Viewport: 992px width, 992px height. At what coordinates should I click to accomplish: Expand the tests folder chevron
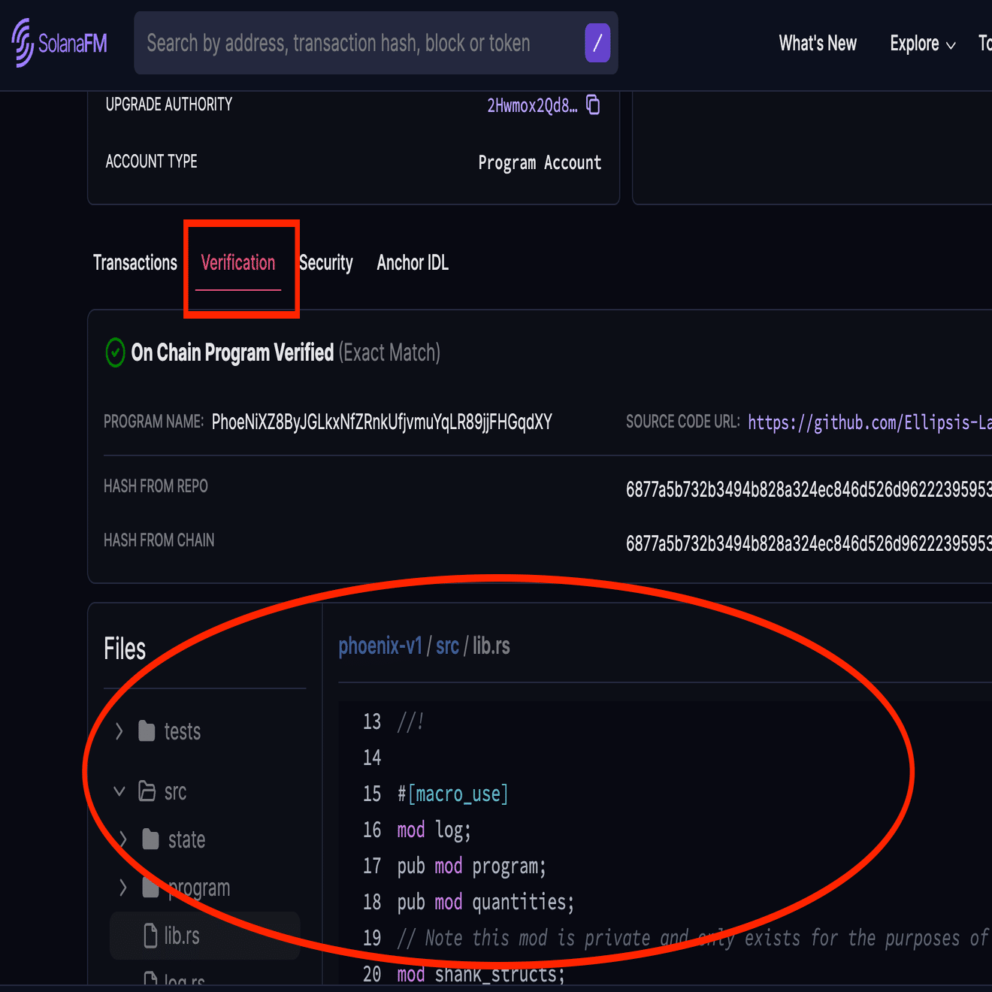coord(119,731)
